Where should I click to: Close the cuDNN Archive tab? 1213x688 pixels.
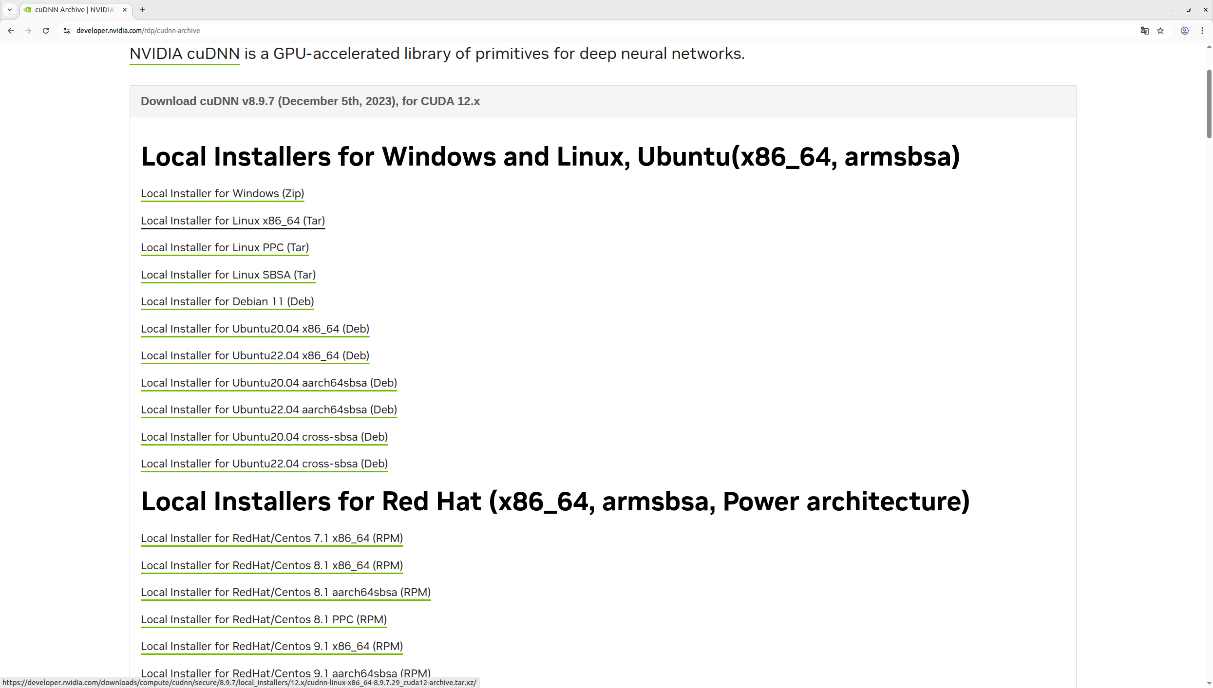pyautogui.click(x=125, y=10)
